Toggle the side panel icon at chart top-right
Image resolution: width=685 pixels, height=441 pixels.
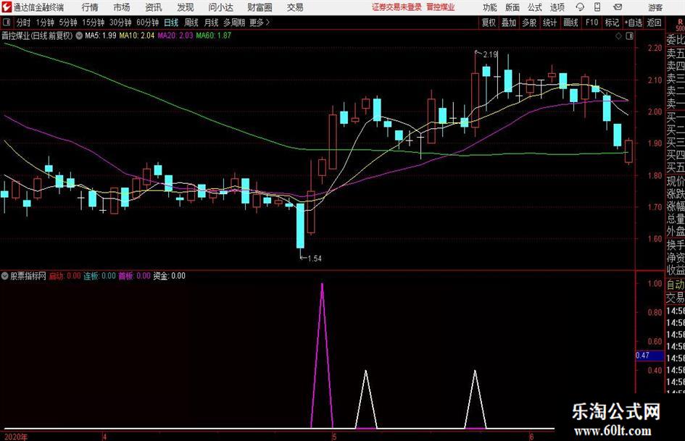click(x=629, y=36)
